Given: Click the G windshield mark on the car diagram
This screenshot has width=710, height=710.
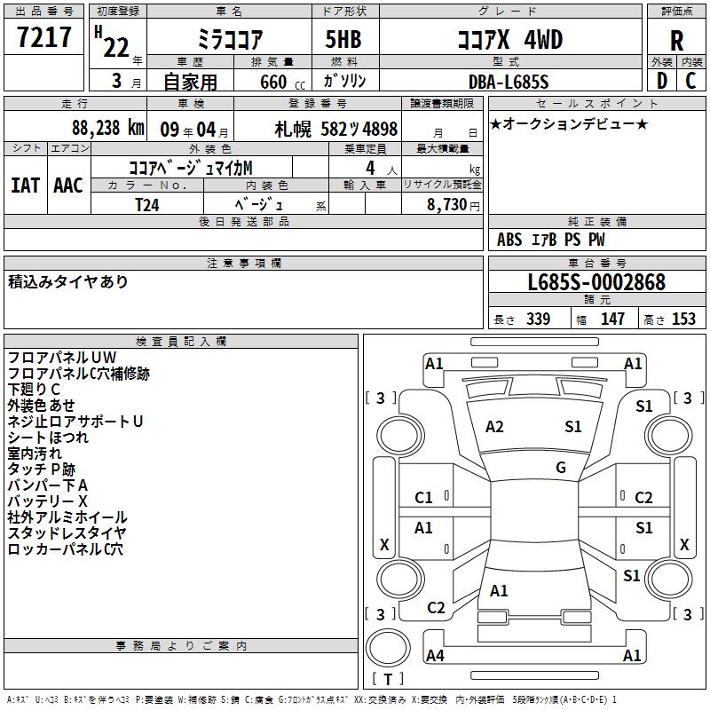Looking at the screenshot, I should pyautogui.click(x=561, y=468).
